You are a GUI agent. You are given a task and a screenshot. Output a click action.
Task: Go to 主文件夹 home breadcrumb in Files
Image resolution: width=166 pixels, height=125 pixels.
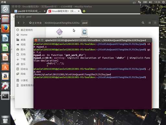click(35, 23)
